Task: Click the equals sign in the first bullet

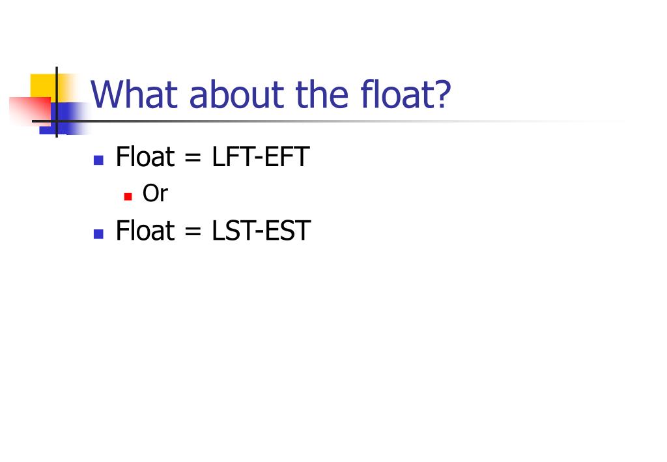Action: (x=193, y=158)
